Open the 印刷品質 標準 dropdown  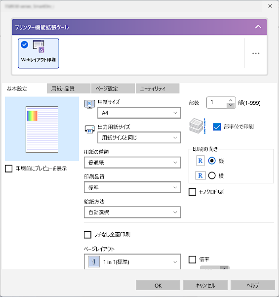[132, 187]
